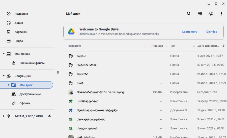This screenshot has width=227, height=138.
Task: Collapse the Мои файлы tree section
Action: point(4,54)
